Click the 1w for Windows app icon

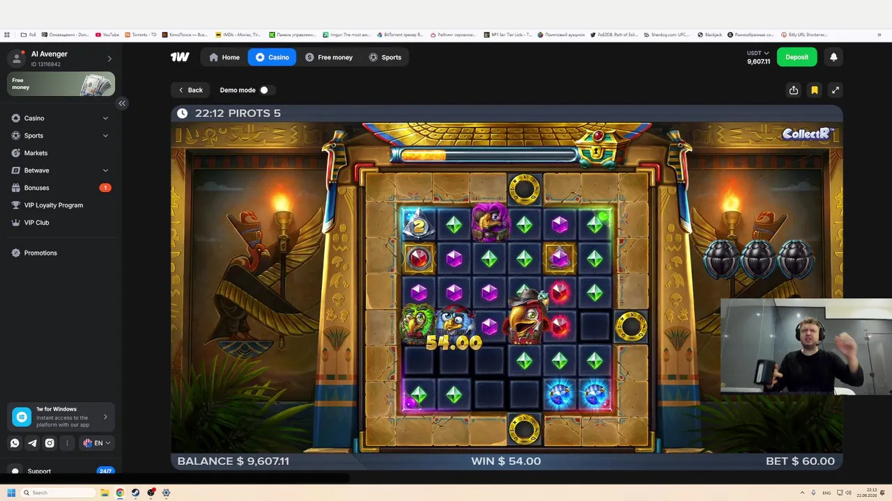22,417
